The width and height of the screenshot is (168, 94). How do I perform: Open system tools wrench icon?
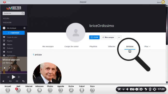click(x=119, y=89)
